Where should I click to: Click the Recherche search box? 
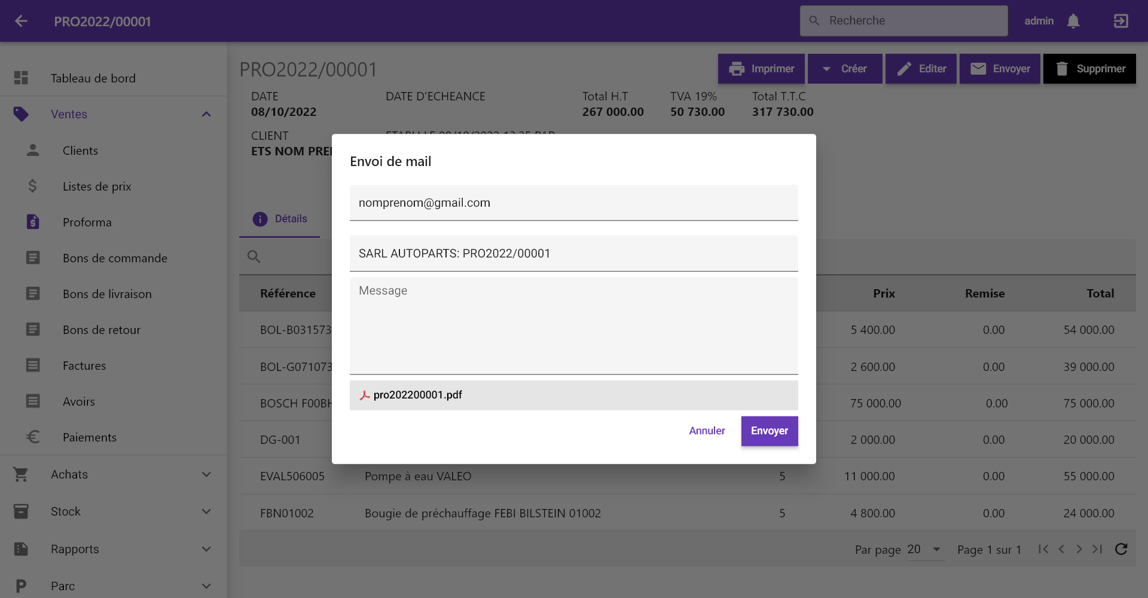904,21
